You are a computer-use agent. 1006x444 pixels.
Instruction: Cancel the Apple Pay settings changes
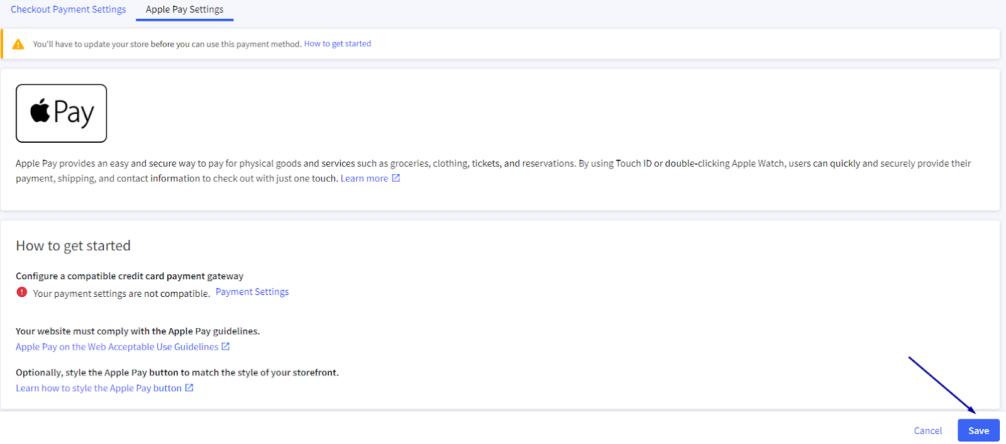point(928,431)
